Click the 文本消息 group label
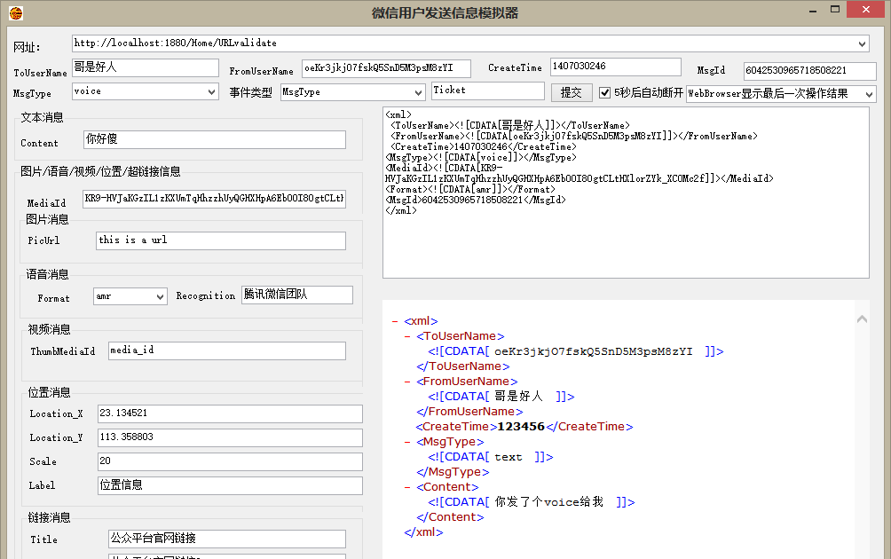This screenshot has width=891, height=559. tap(42, 118)
